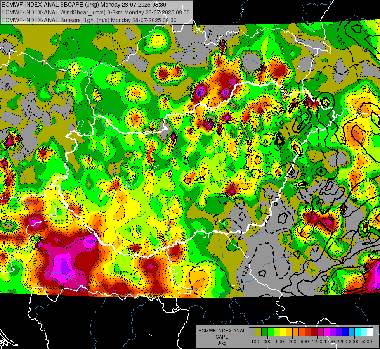380x349 pixels.
Task: Click the legend label 1750
Action: [x=330, y=342]
